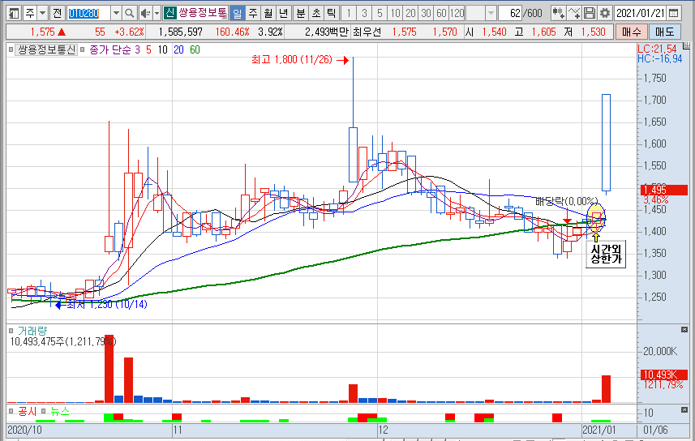This screenshot has height=441, width=695.
Task: Click the speaker sound icon
Action: (146, 14)
